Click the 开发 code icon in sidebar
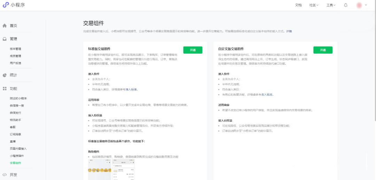The width and height of the screenshot is (376, 180). click(5, 175)
